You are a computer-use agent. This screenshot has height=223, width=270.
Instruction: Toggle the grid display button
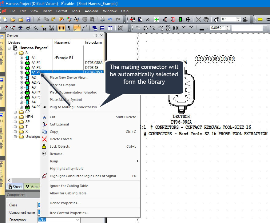click(62, 28)
